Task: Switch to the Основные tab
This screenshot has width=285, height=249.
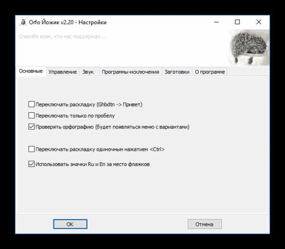Action: (x=31, y=71)
